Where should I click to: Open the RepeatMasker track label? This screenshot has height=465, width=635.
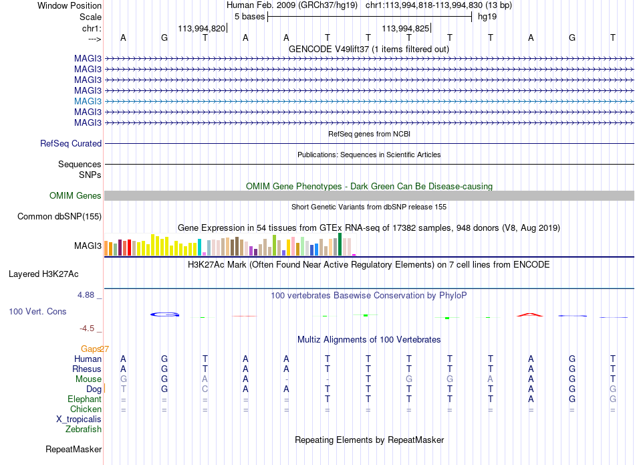(x=74, y=449)
